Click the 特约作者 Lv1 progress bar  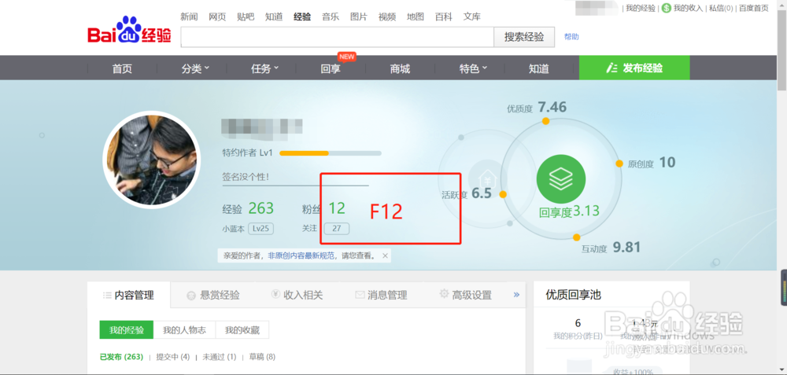[x=331, y=153]
